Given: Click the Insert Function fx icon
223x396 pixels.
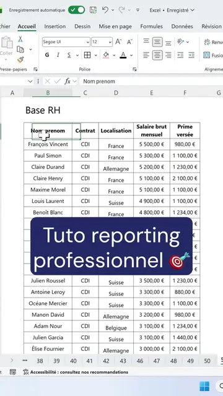Looking at the screenshot, I should coord(68,81).
